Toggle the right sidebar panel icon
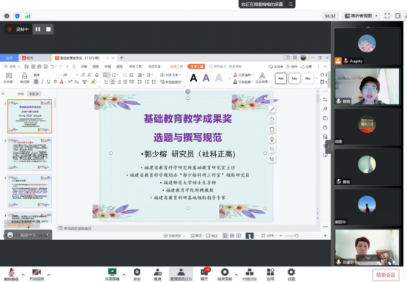 (397, 16)
